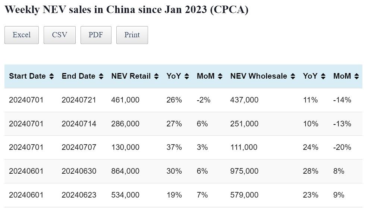Select the End Date 20240630 cell
This screenshot has height=208, width=368.
[x=79, y=171]
